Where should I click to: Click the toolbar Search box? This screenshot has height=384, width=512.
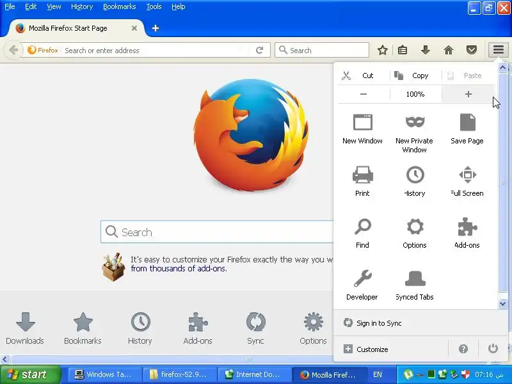(322, 50)
